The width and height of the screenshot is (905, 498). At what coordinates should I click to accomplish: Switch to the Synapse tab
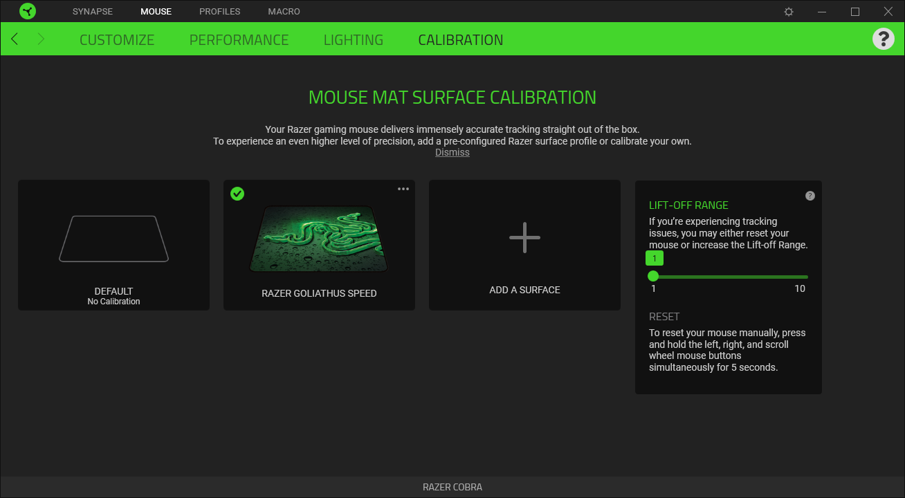tap(93, 12)
